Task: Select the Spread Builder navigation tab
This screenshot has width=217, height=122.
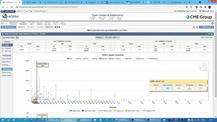Action: pos(47,23)
